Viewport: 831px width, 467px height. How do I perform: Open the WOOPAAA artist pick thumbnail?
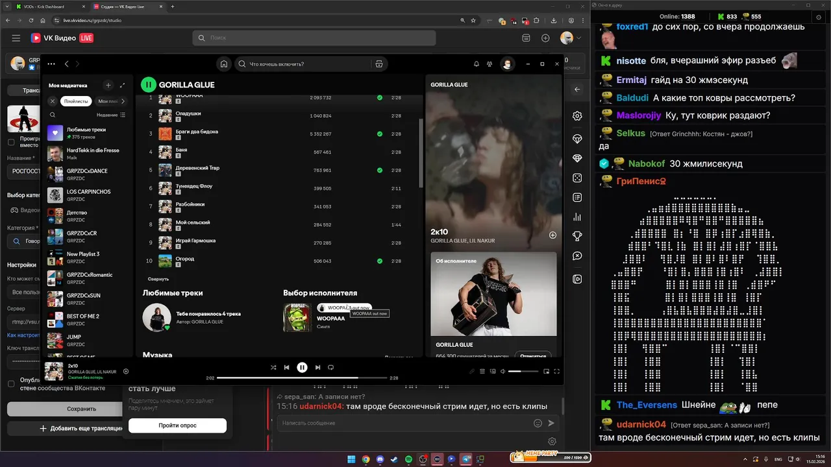coord(297,318)
